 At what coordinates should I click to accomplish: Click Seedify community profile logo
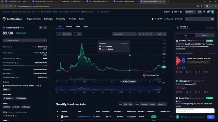[177, 28]
